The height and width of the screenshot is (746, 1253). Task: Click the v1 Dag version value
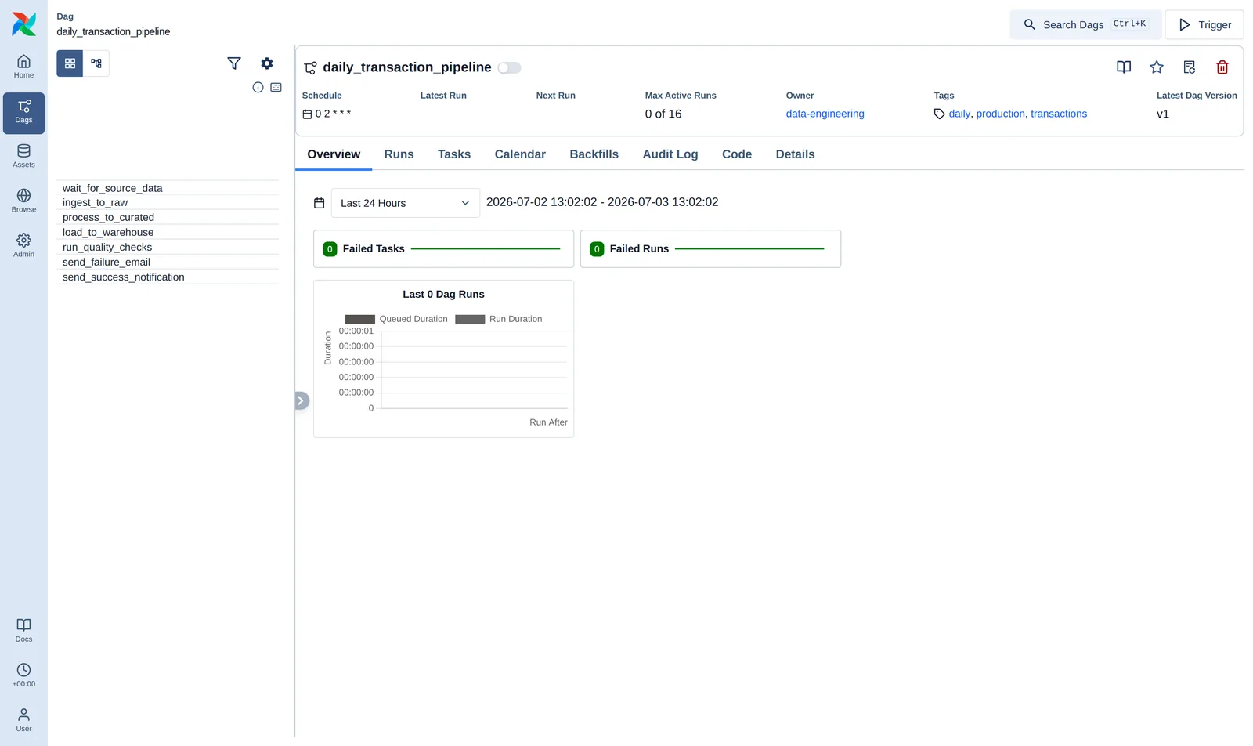click(1163, 114)
